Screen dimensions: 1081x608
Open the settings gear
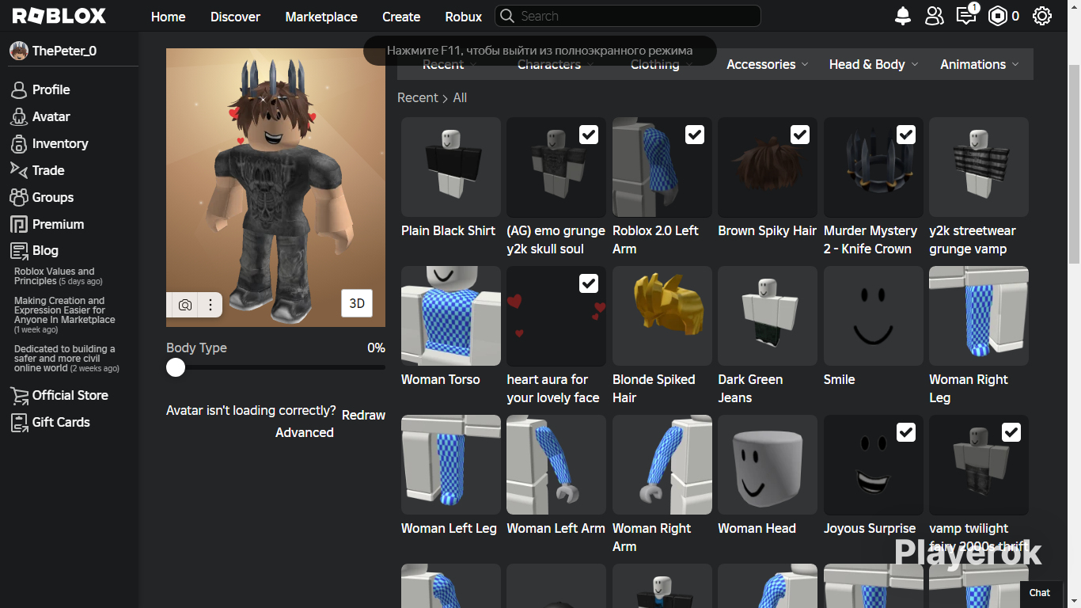(1042, 16)
